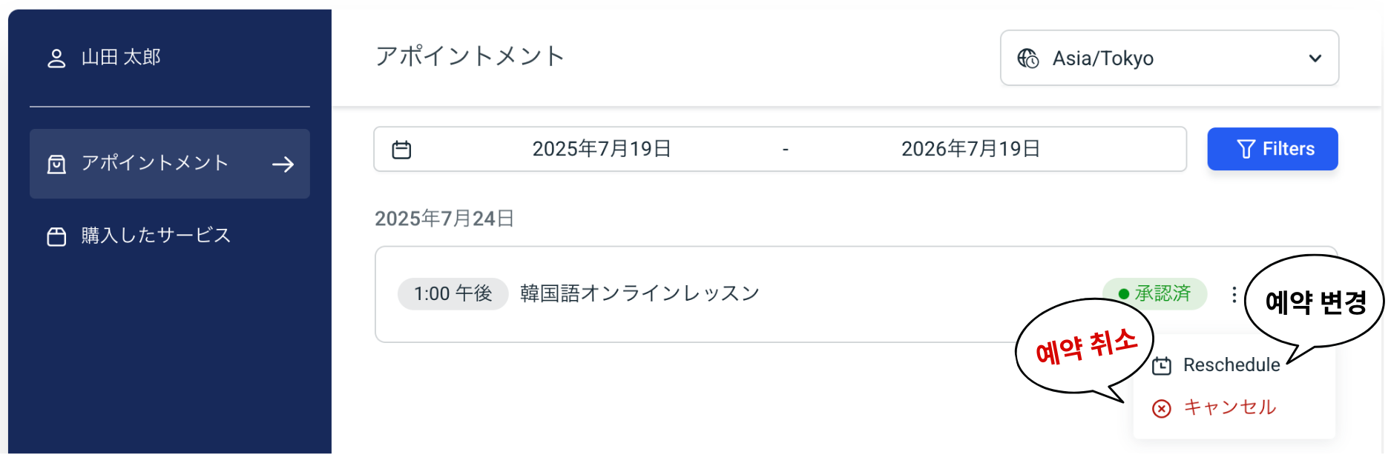The width and height of the screenshot is (1391, 463).
Task: Click the end date 2026年7月19日
Action: click(970, 149)
